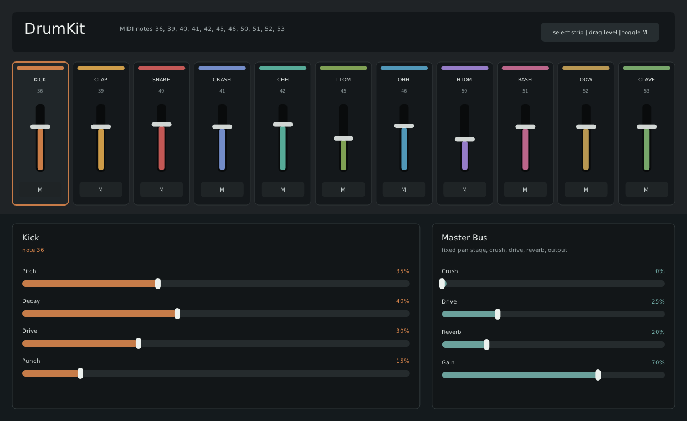Select the HTOM strip label

(465, 80)
